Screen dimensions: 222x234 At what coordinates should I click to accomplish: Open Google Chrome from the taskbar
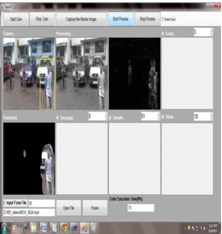pyautogui.click(x=65, y=228)
